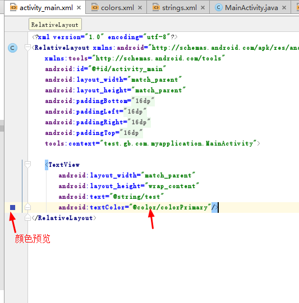
Task: Click the paddingLeft 16dp value
Action: pos(135,111)
